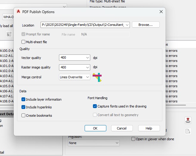
Task: Expand the Vector quality dpi dropdown
Action: pos(88,58)
